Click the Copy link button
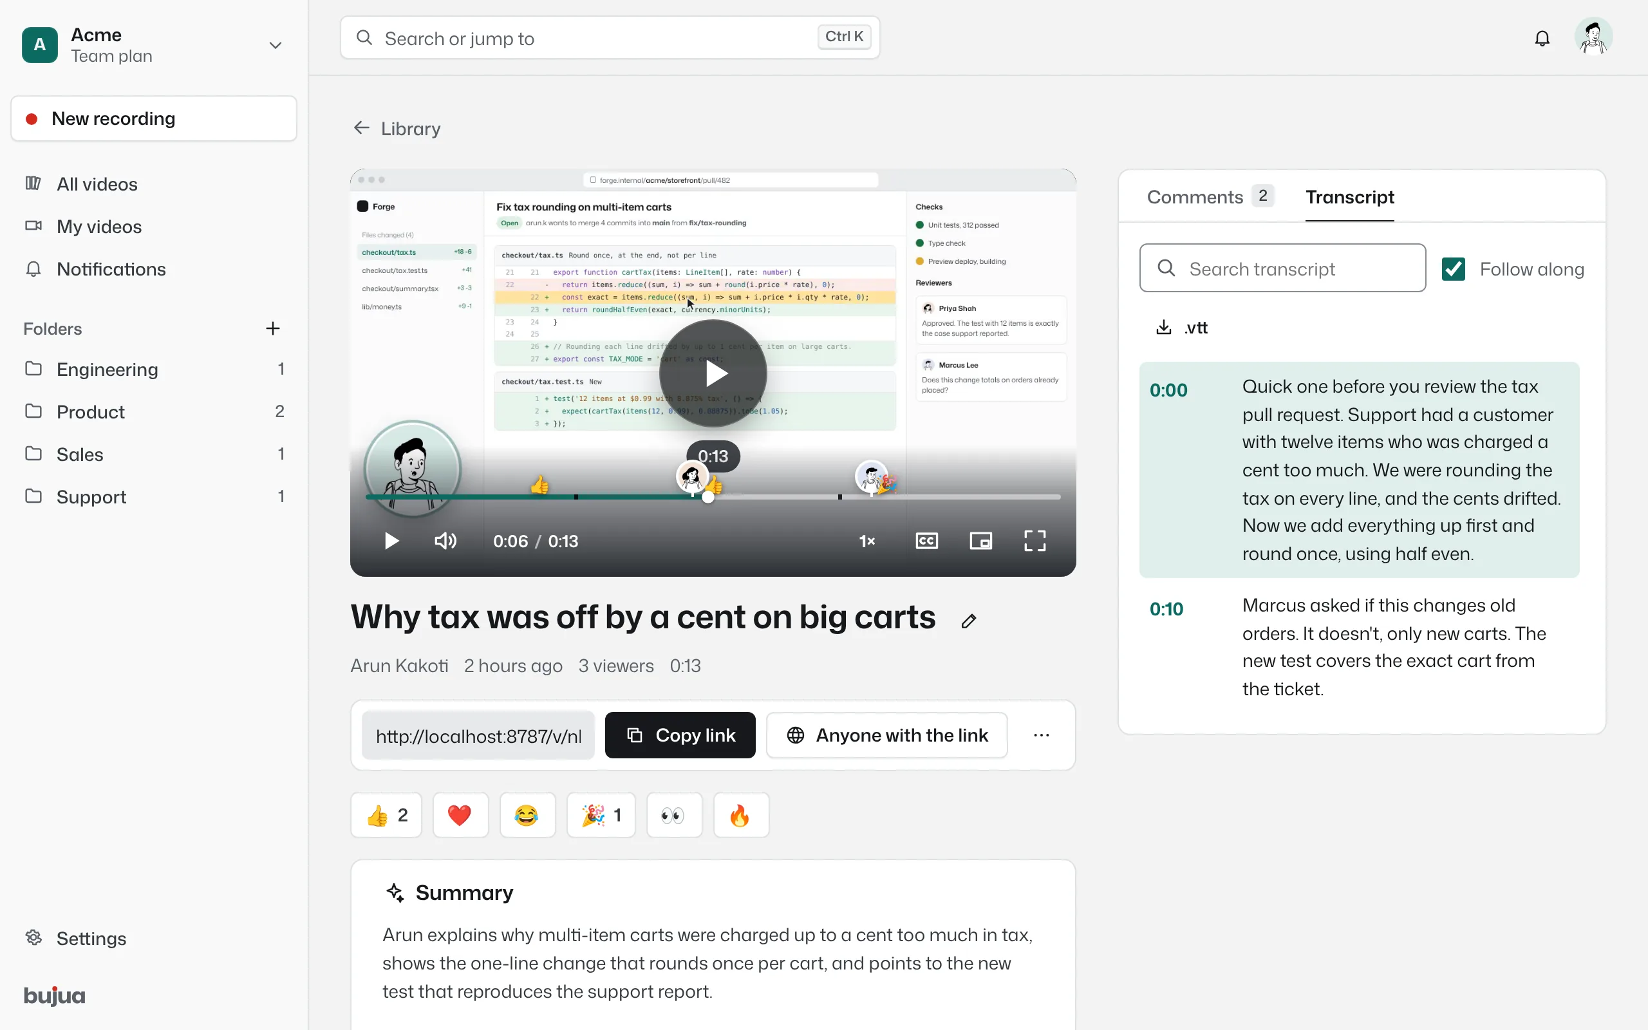1648x1030 pixels. tap(680, 735)
